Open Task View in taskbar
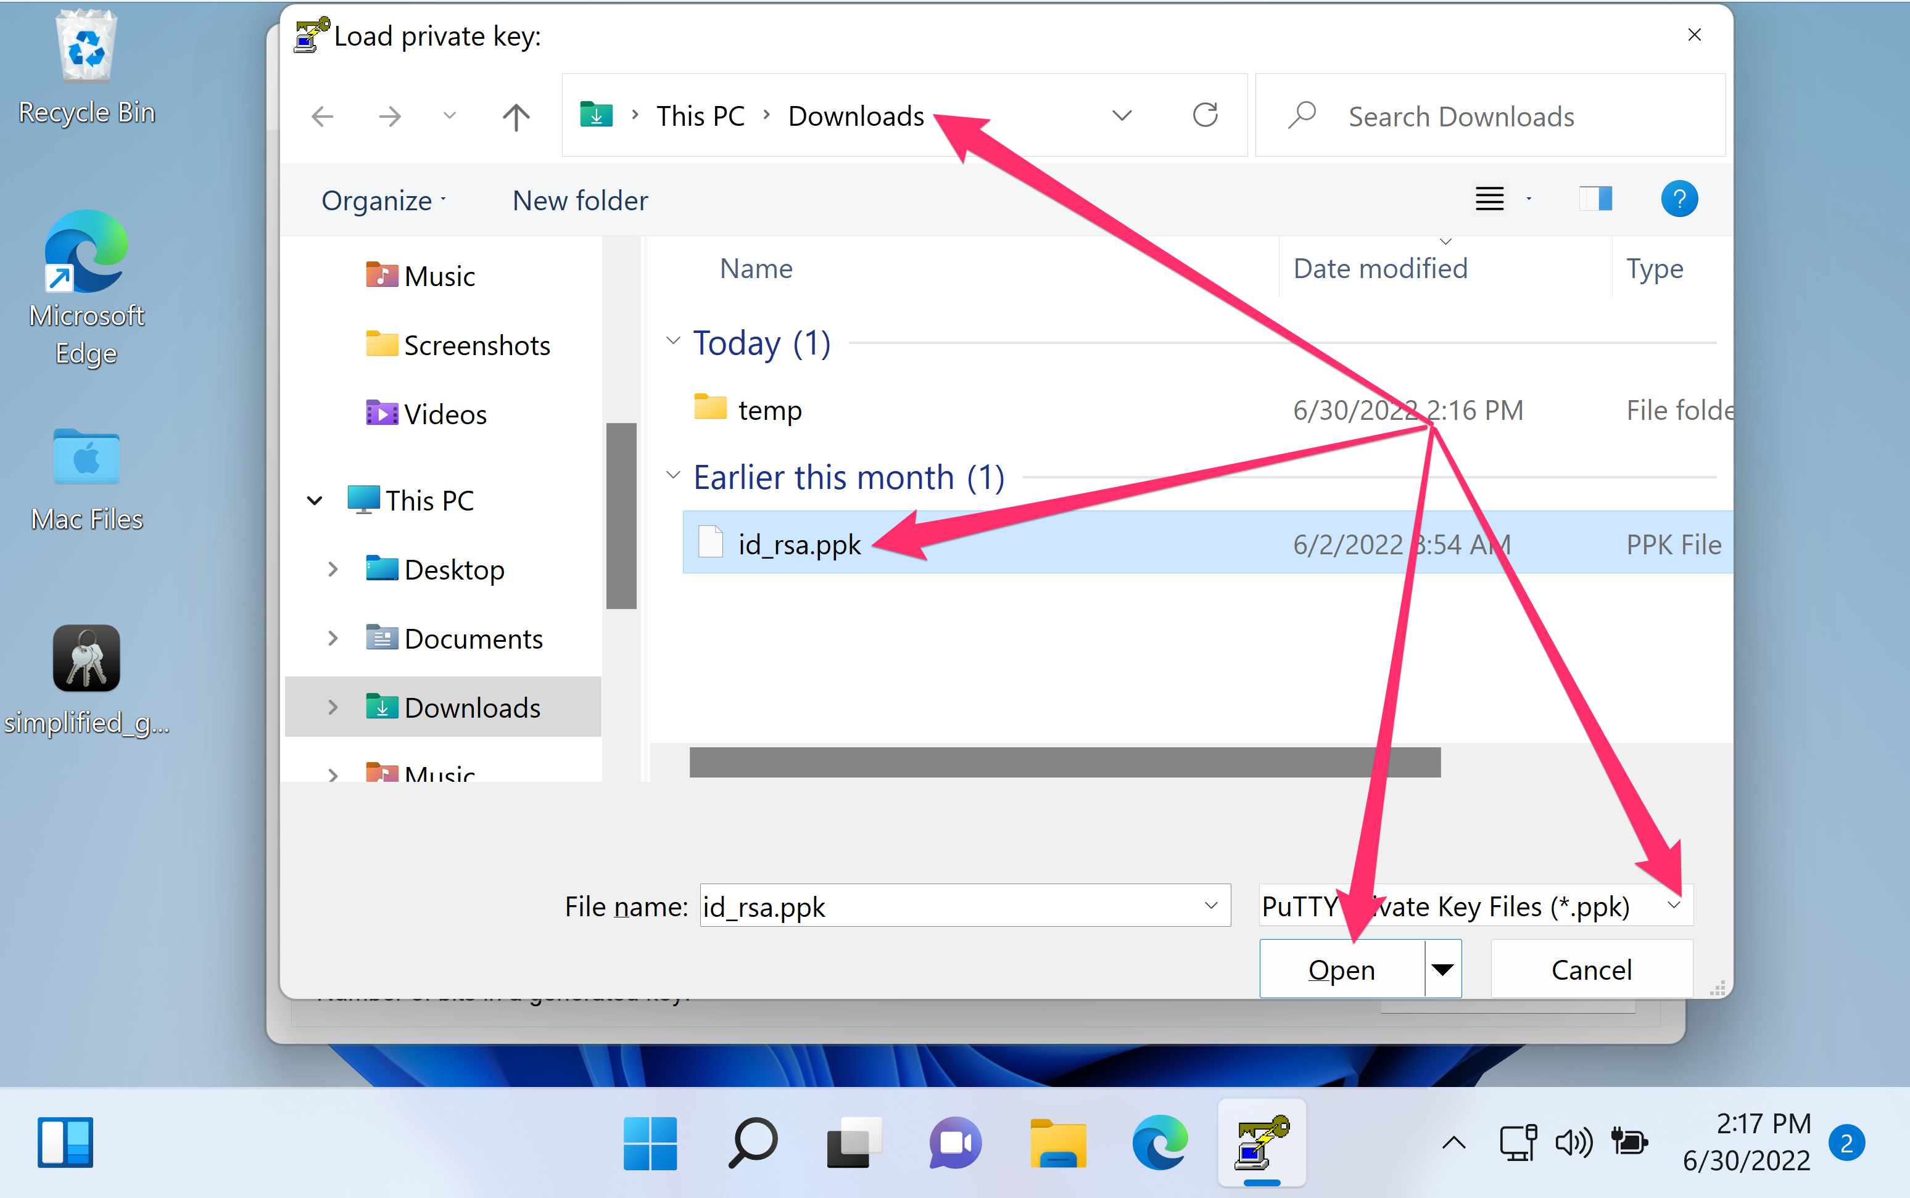This screenshot has width=1910, height=1198. (x=854, y=1143)
